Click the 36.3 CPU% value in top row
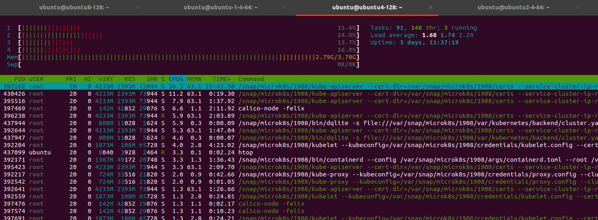The image size is (598, 220). 176,86
